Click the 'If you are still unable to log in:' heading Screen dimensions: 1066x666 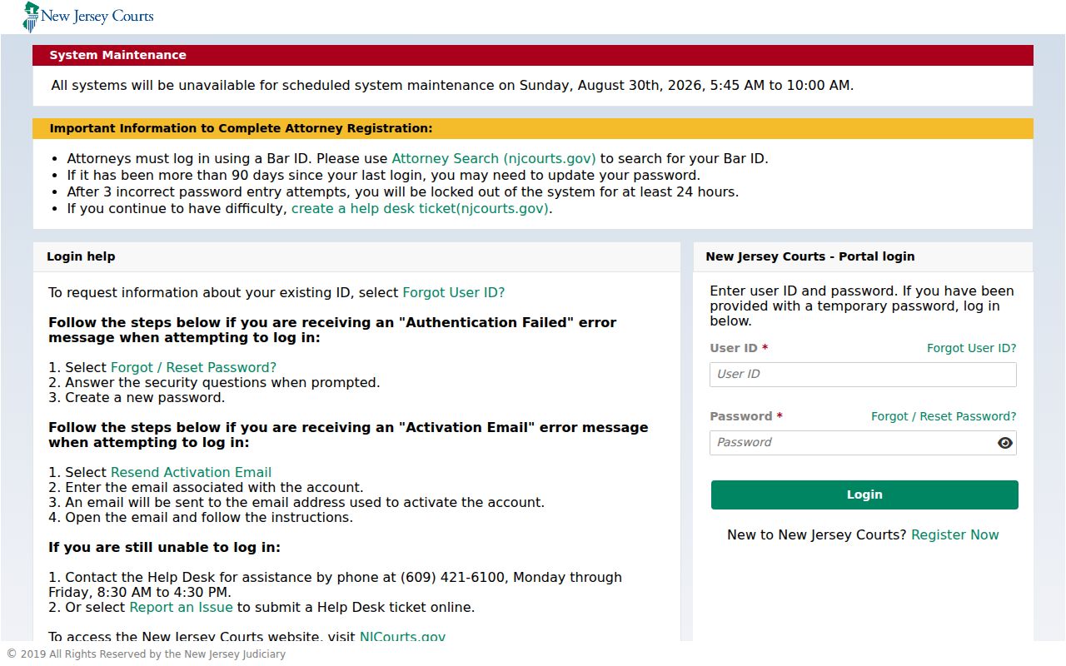tap(164, 547)
